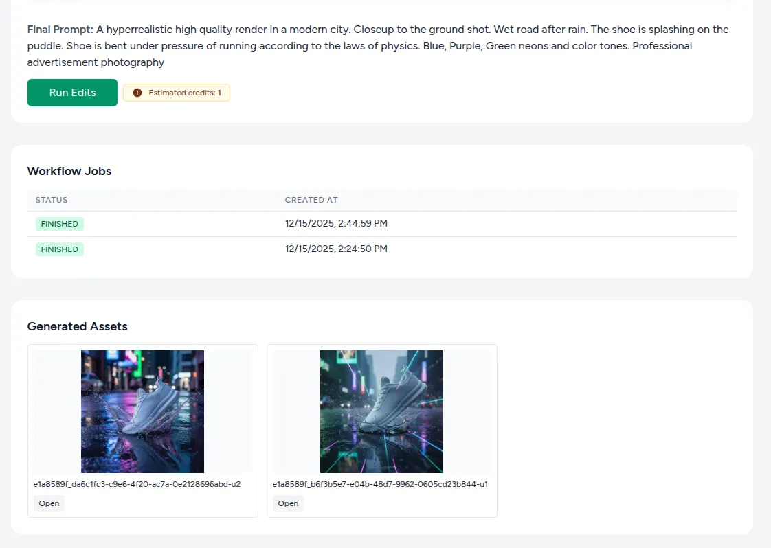Click the warning icon beside Estimated credits
Screen dimensions: 771x548
[137, 93]
